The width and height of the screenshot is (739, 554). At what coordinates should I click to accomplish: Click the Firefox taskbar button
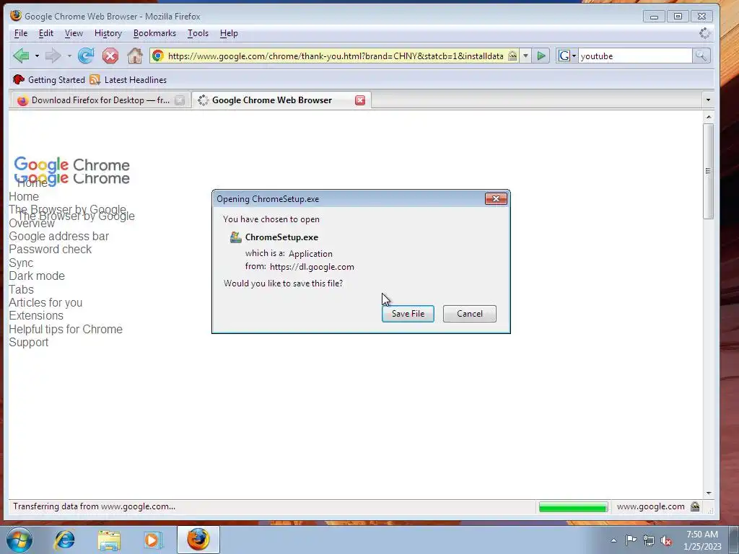pos(198,540)
